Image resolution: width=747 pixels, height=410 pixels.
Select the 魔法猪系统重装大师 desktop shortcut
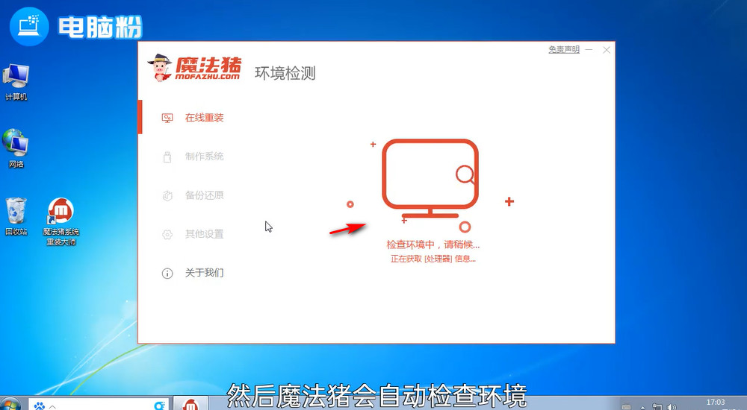tap(61, 221)
